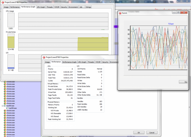Click the TChart title in Form1

(x=171, y=24)
